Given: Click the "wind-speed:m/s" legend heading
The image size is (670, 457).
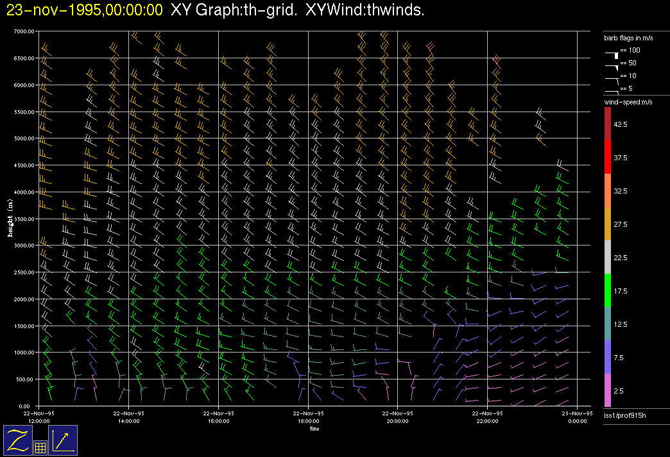Looking at the screenshot, I should point(626,103).
